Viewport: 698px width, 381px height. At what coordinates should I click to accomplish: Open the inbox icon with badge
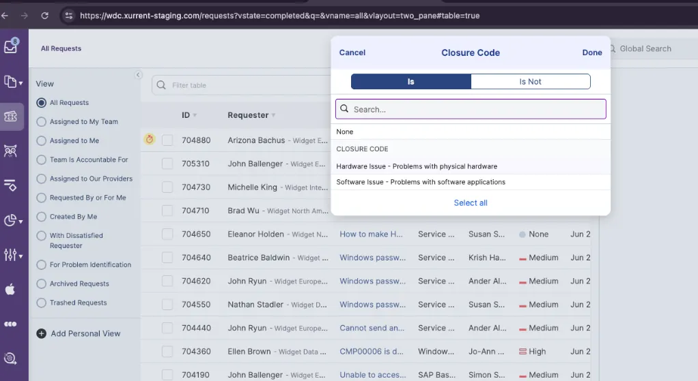point(11,45)
